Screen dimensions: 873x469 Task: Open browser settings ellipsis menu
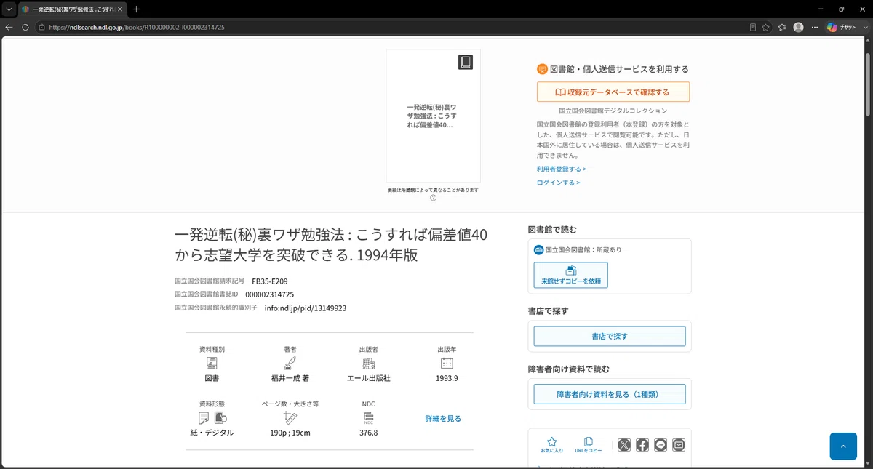pos(814,27)
